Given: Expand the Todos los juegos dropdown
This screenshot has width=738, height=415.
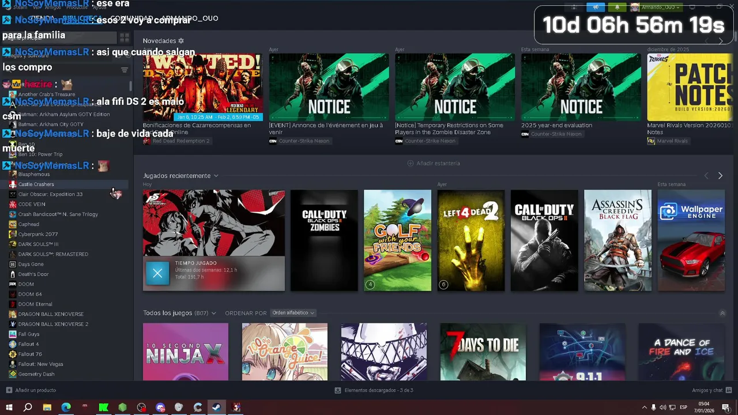Looking at the screenshot, I should [x=213, y=313].
